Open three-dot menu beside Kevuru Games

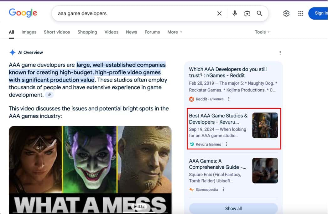226,144
